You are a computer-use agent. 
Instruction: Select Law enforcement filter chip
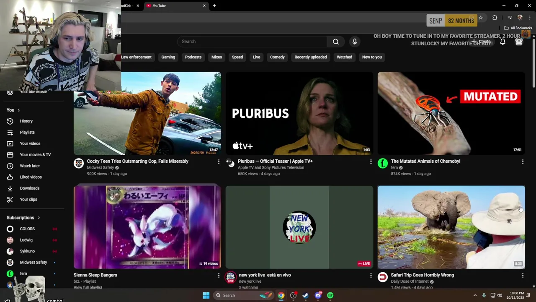pyautogui.click(x=137, y=57)
